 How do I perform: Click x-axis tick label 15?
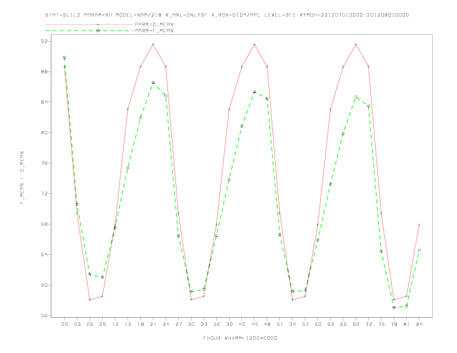pos(128,324)
